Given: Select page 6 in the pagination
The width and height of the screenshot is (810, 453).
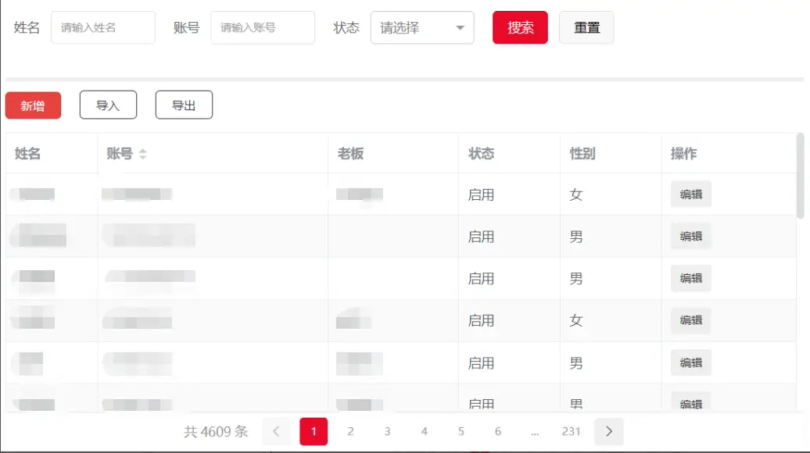Looking at the screenshot, I should (498, 431).
